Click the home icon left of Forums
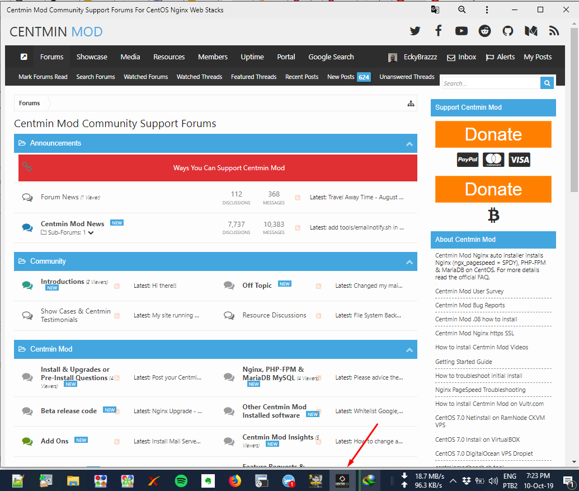 point(23,57)
